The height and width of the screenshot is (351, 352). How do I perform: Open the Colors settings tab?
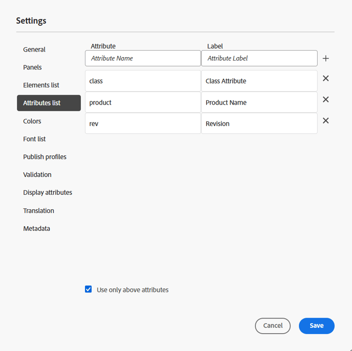(32, 121)
